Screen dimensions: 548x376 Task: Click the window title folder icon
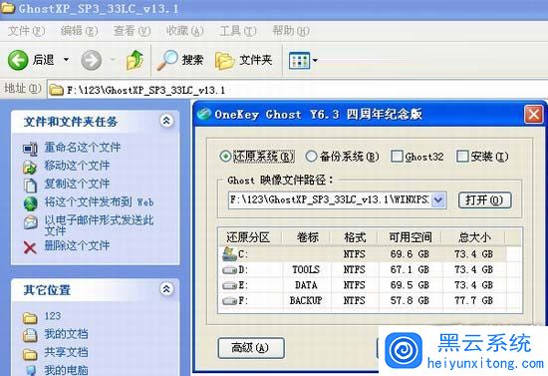click(8, 7)
